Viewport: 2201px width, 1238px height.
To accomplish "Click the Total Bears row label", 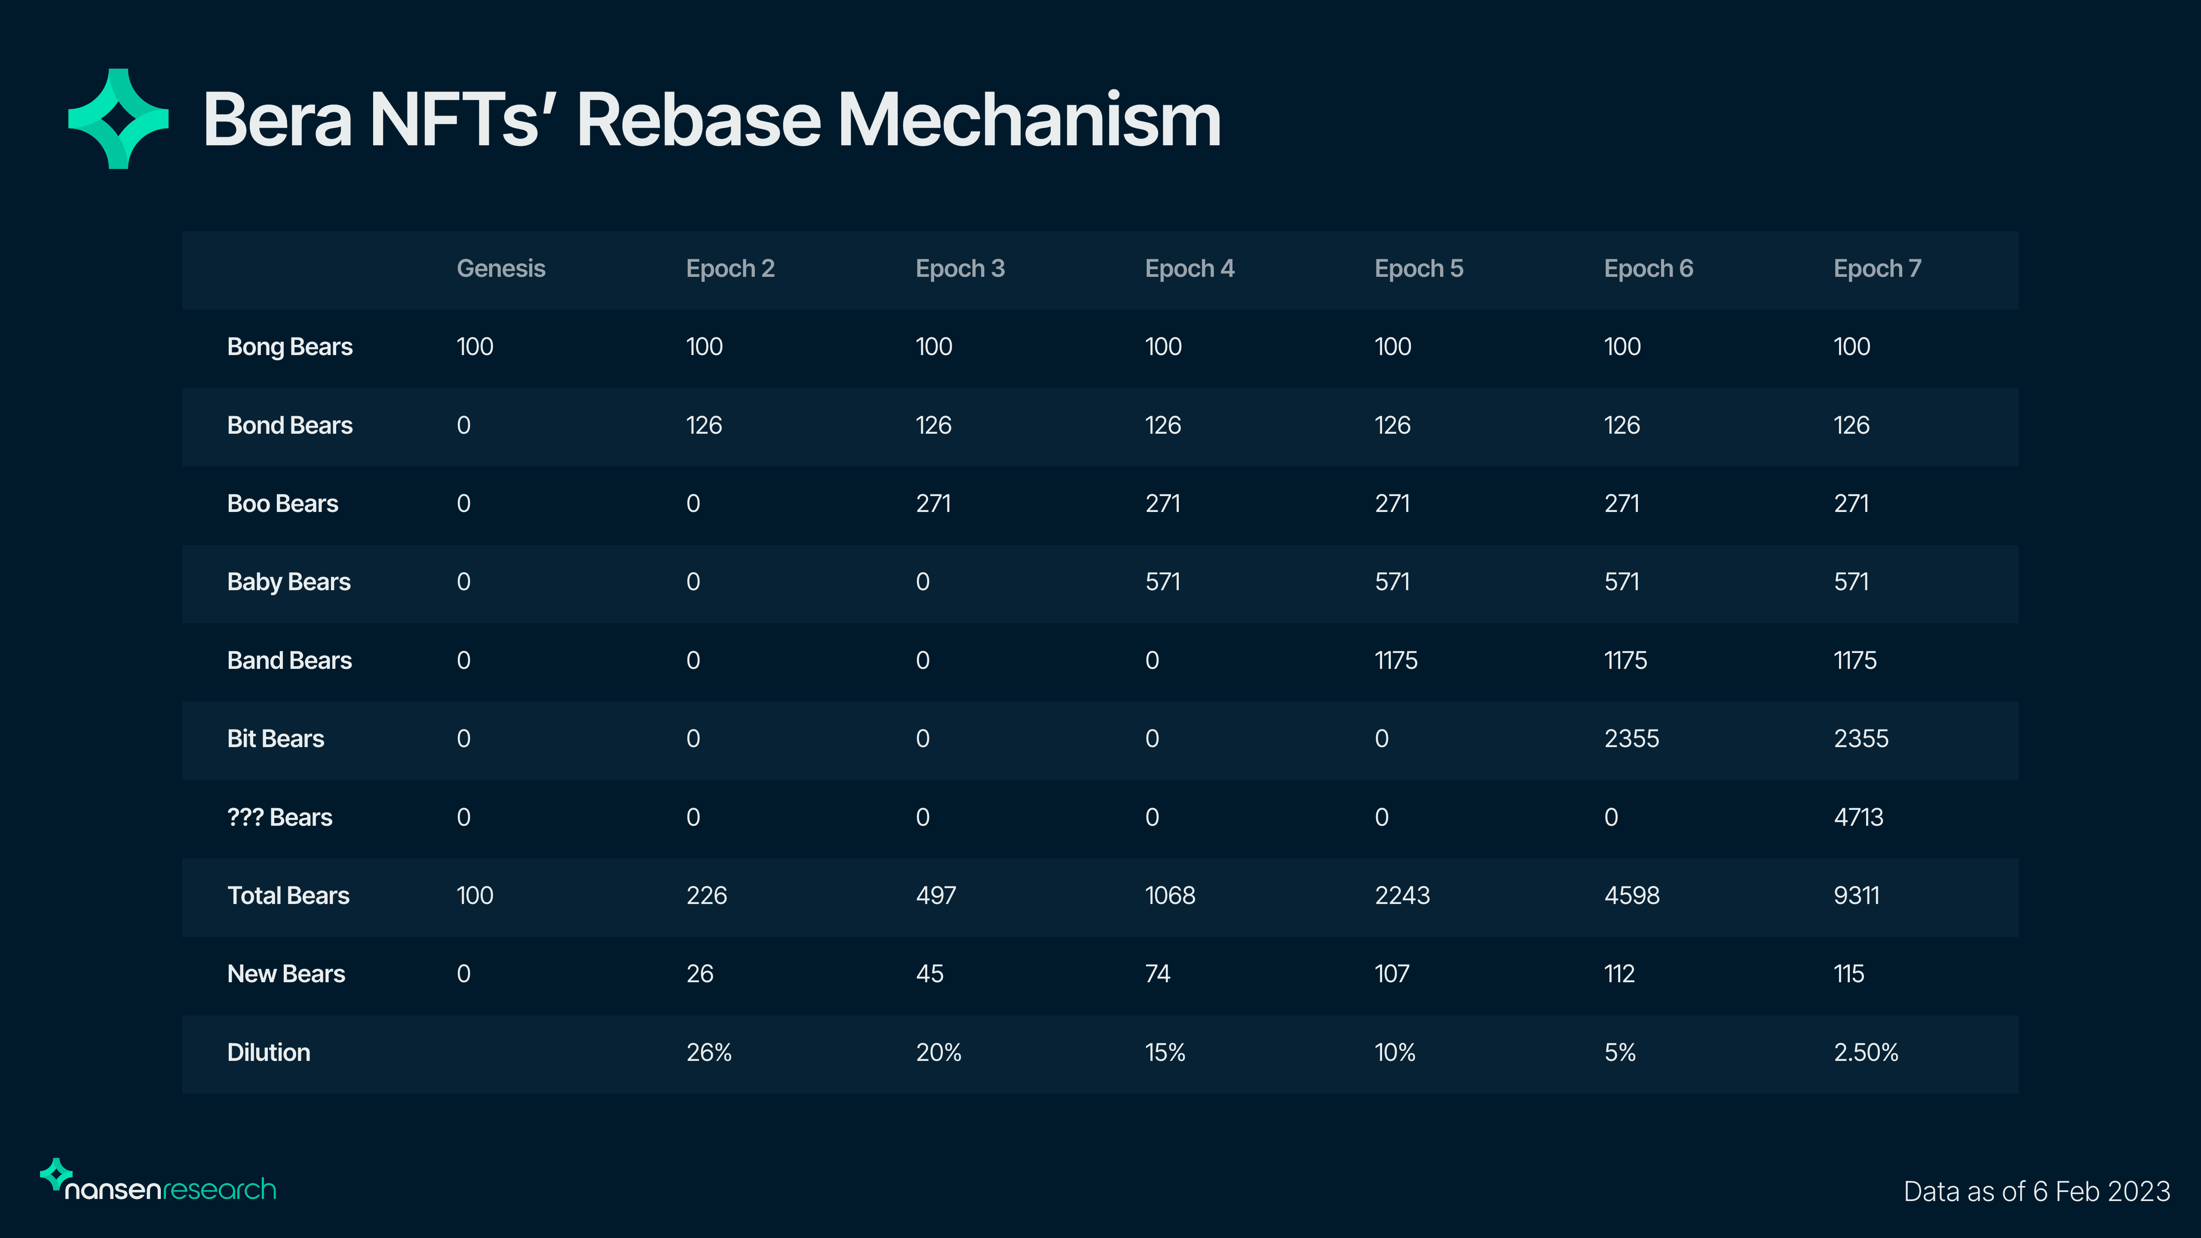I will click(288, 895).
